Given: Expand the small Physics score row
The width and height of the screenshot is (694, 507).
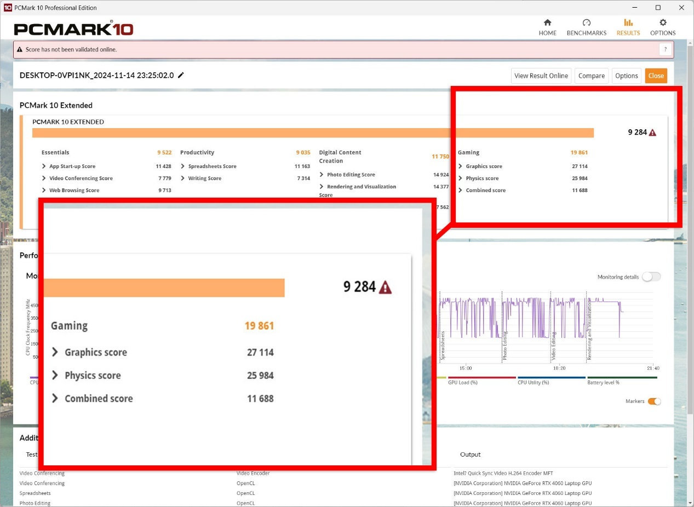Looking at the screenshot, I should tap(461, 178).
